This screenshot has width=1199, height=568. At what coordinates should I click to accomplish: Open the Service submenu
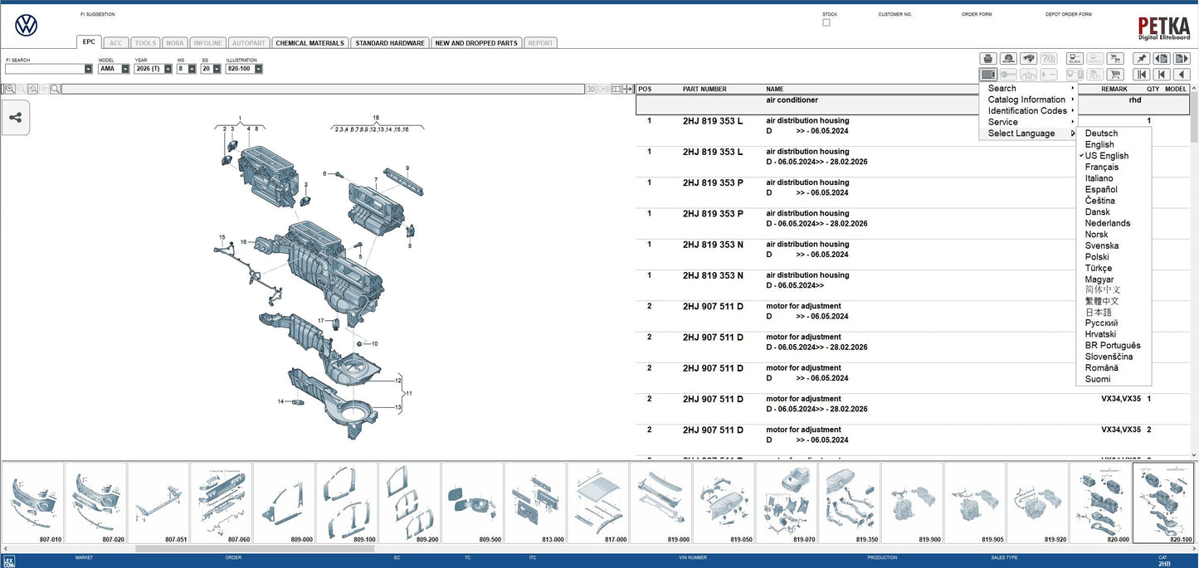[1002, 121]
